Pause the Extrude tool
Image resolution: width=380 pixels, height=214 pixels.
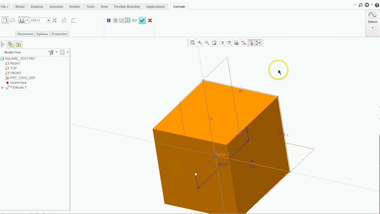(x=109, y=20)
